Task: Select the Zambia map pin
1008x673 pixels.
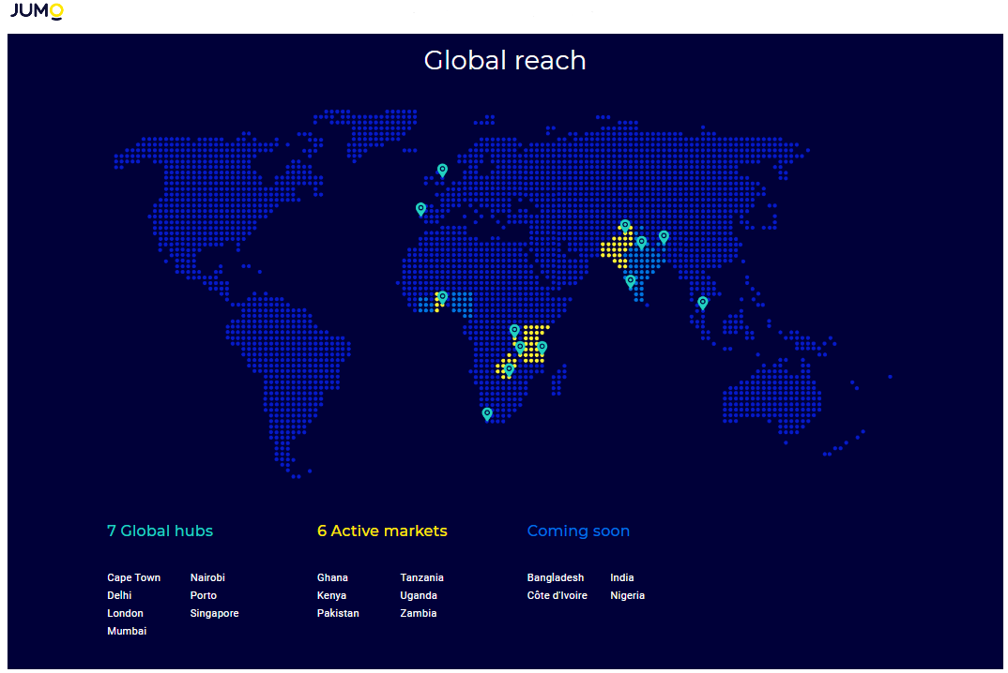Action: point(509,369)
